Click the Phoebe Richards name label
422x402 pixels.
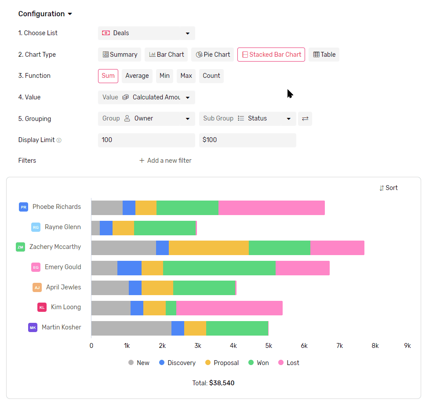[57, 207]
